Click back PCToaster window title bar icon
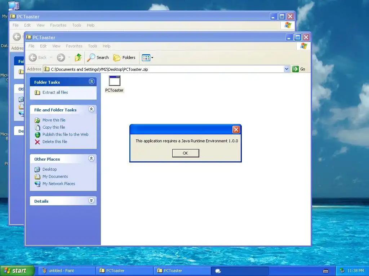The image size is (369, 276). pos(13,16)
